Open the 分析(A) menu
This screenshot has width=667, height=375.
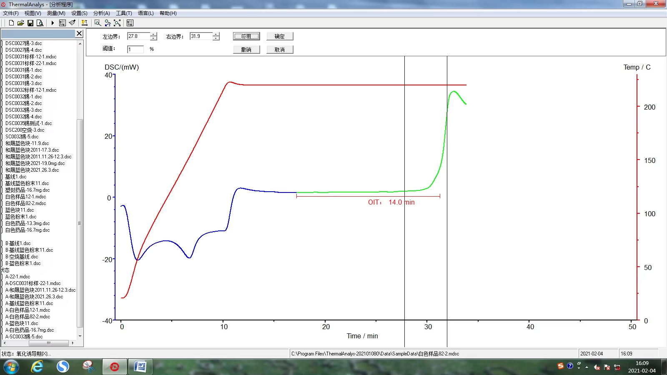pyautogui.click(x=102, y=13)
